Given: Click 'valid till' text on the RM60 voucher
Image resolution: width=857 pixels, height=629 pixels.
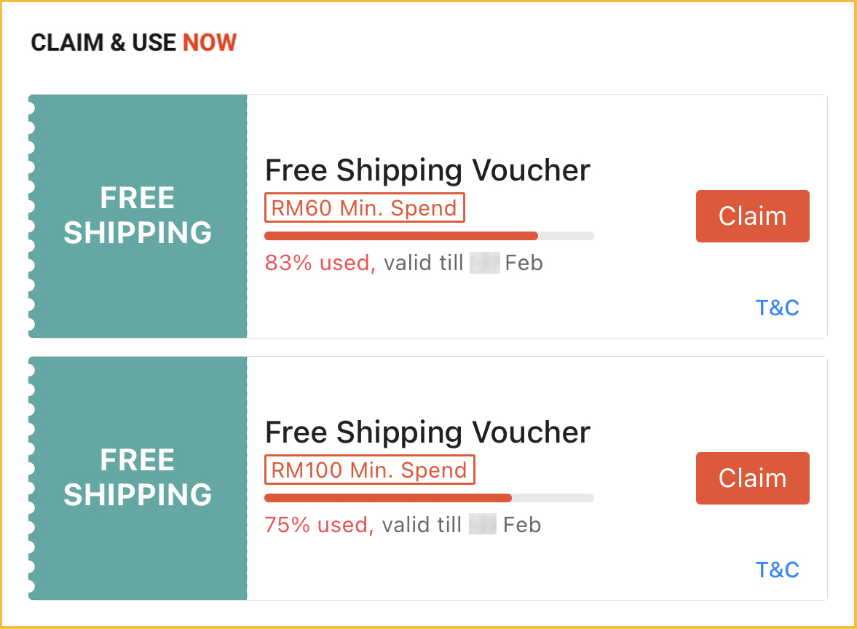Looking at the screenshot, I should (424, 263).
